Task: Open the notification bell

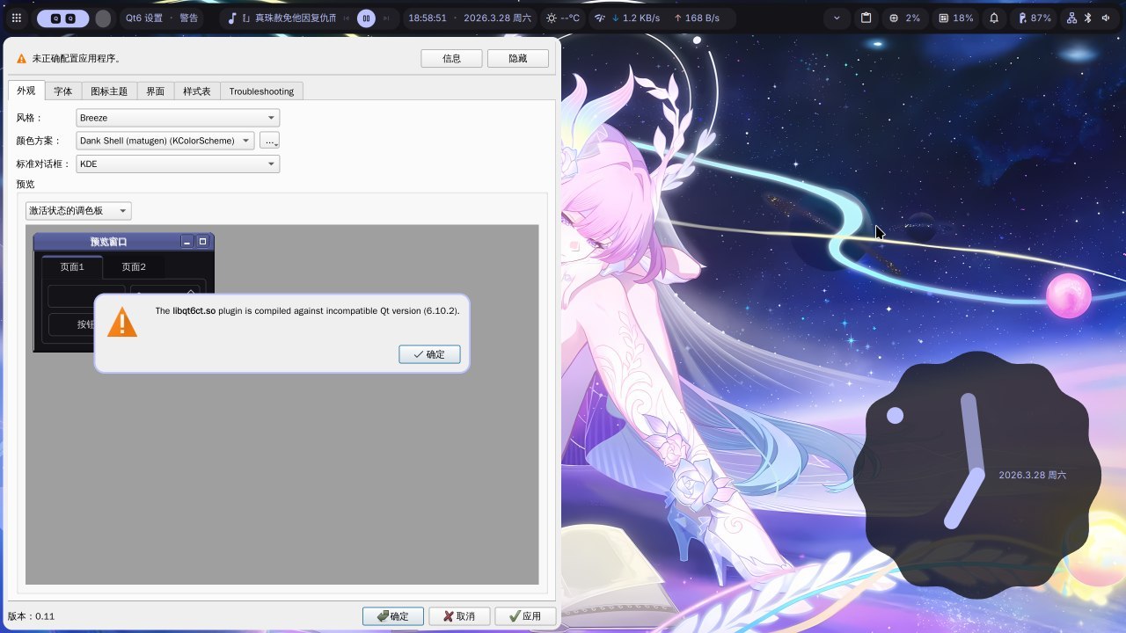Action: click(994, 18)
